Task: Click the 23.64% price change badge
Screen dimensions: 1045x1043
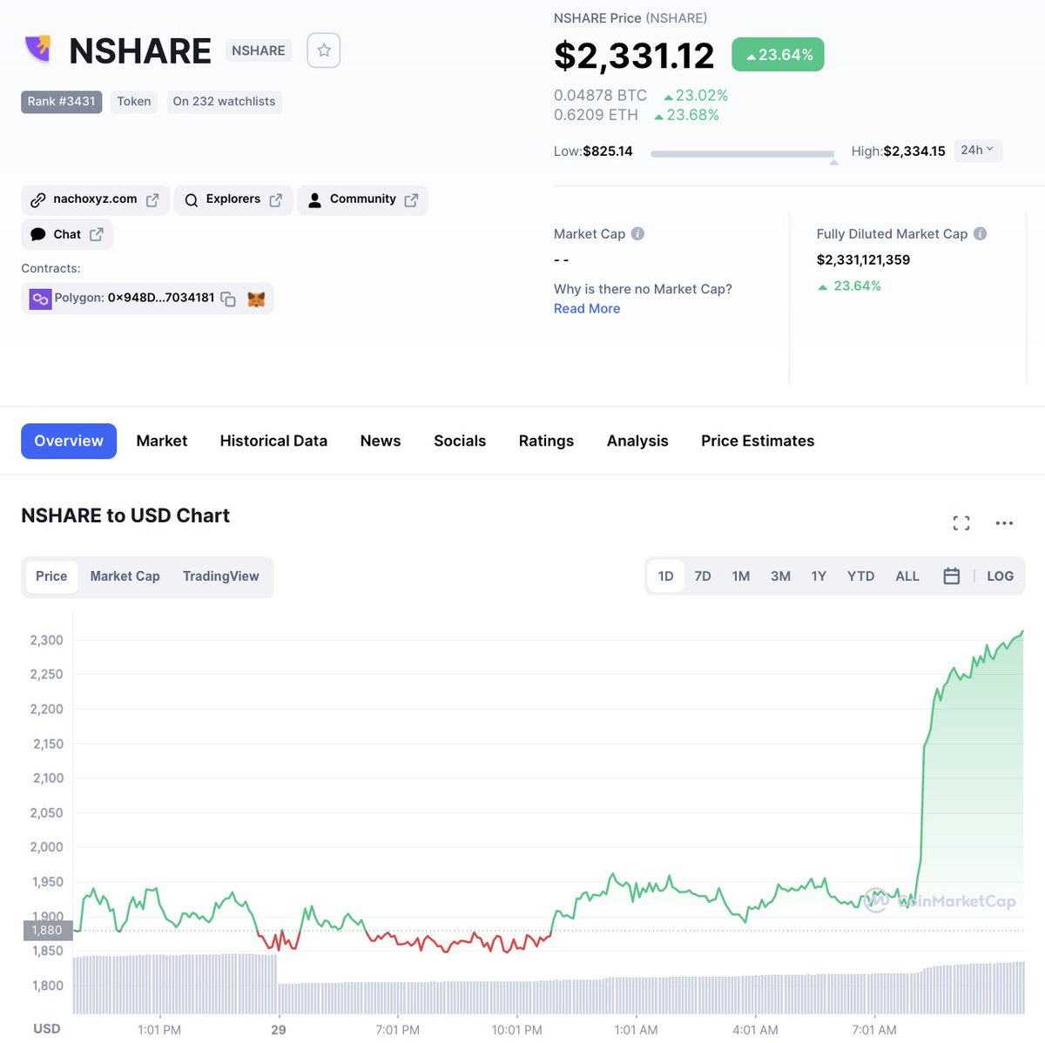Action: pyautogui.click(x=778, y=55)
